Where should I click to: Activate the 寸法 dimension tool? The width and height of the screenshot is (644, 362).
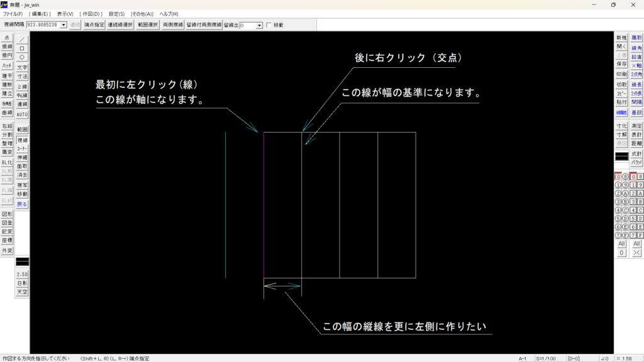tap(22, 76)
